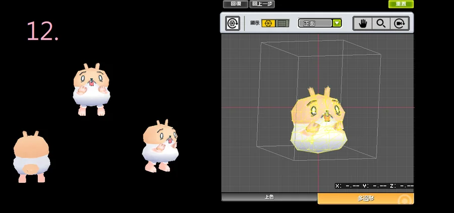This screenshot has height=213, width=454.
Task: Click the green 重置 reset button
Action: pos(401,4)
